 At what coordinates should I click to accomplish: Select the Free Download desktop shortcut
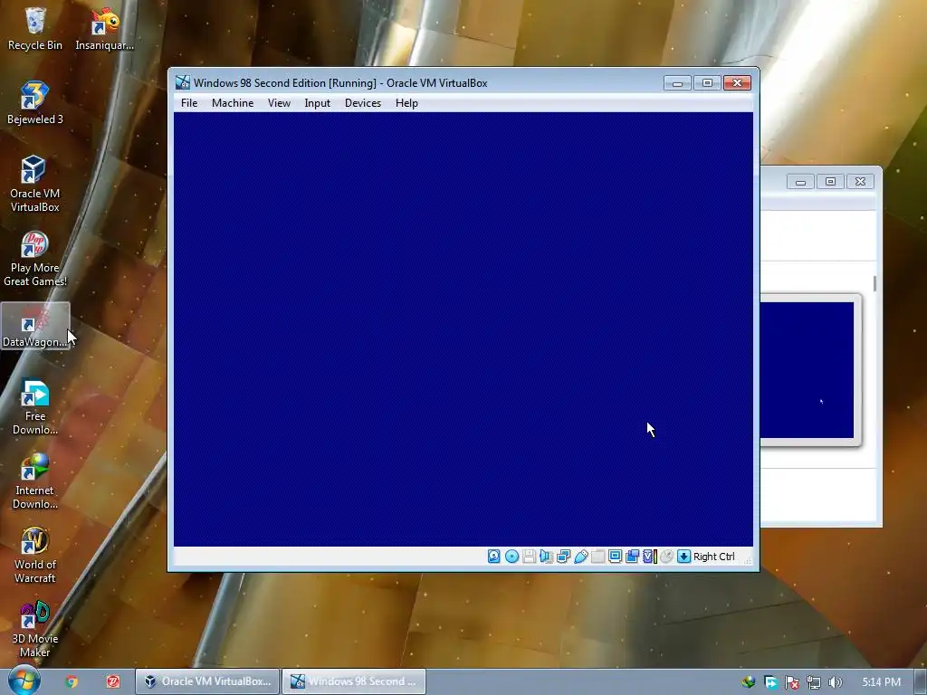(35, 406)
